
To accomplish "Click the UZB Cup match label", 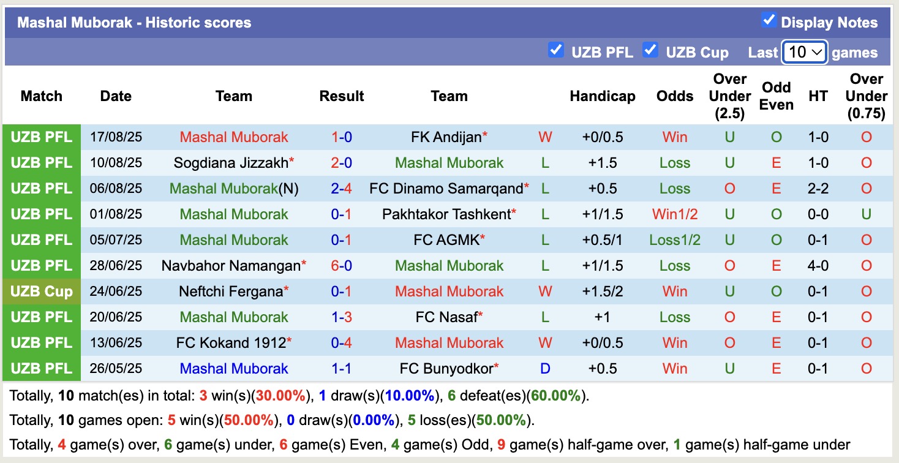I will coord(42,292).
